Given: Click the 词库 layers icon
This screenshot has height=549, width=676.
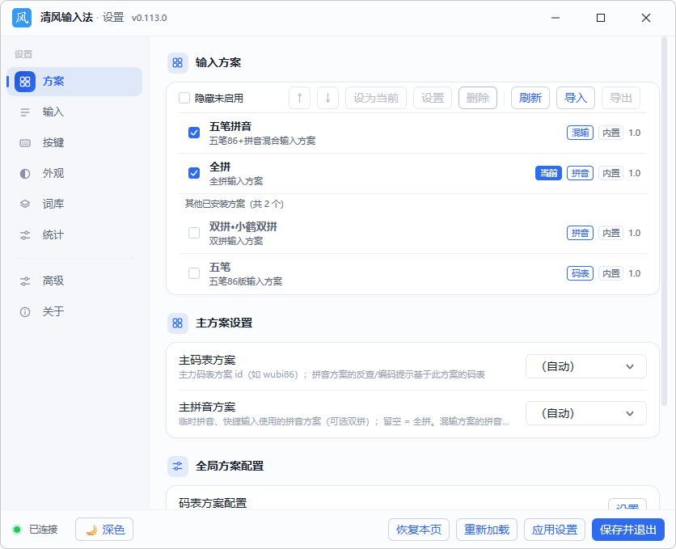Looking at the screenshot, I should 25,205.
